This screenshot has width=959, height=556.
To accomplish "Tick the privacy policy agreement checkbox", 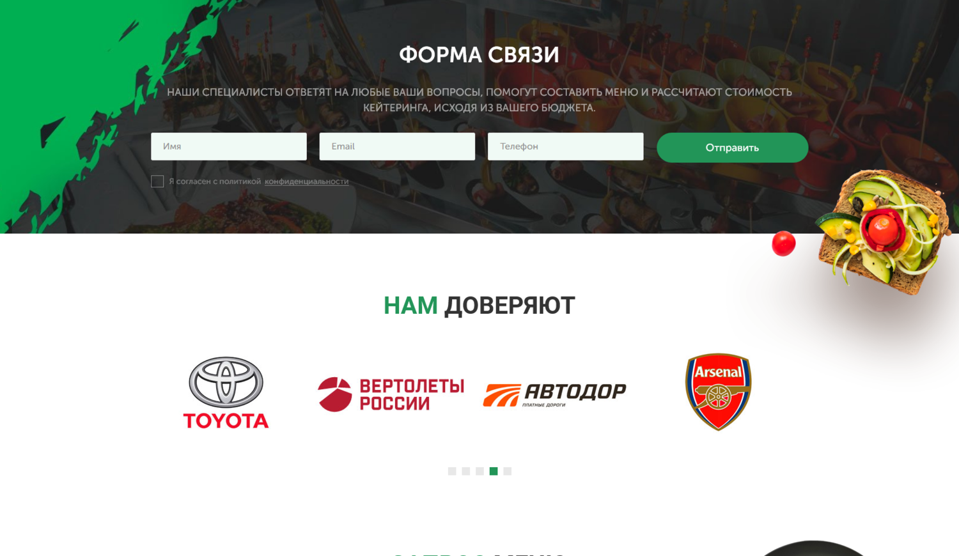I will [x=157, y=181].
